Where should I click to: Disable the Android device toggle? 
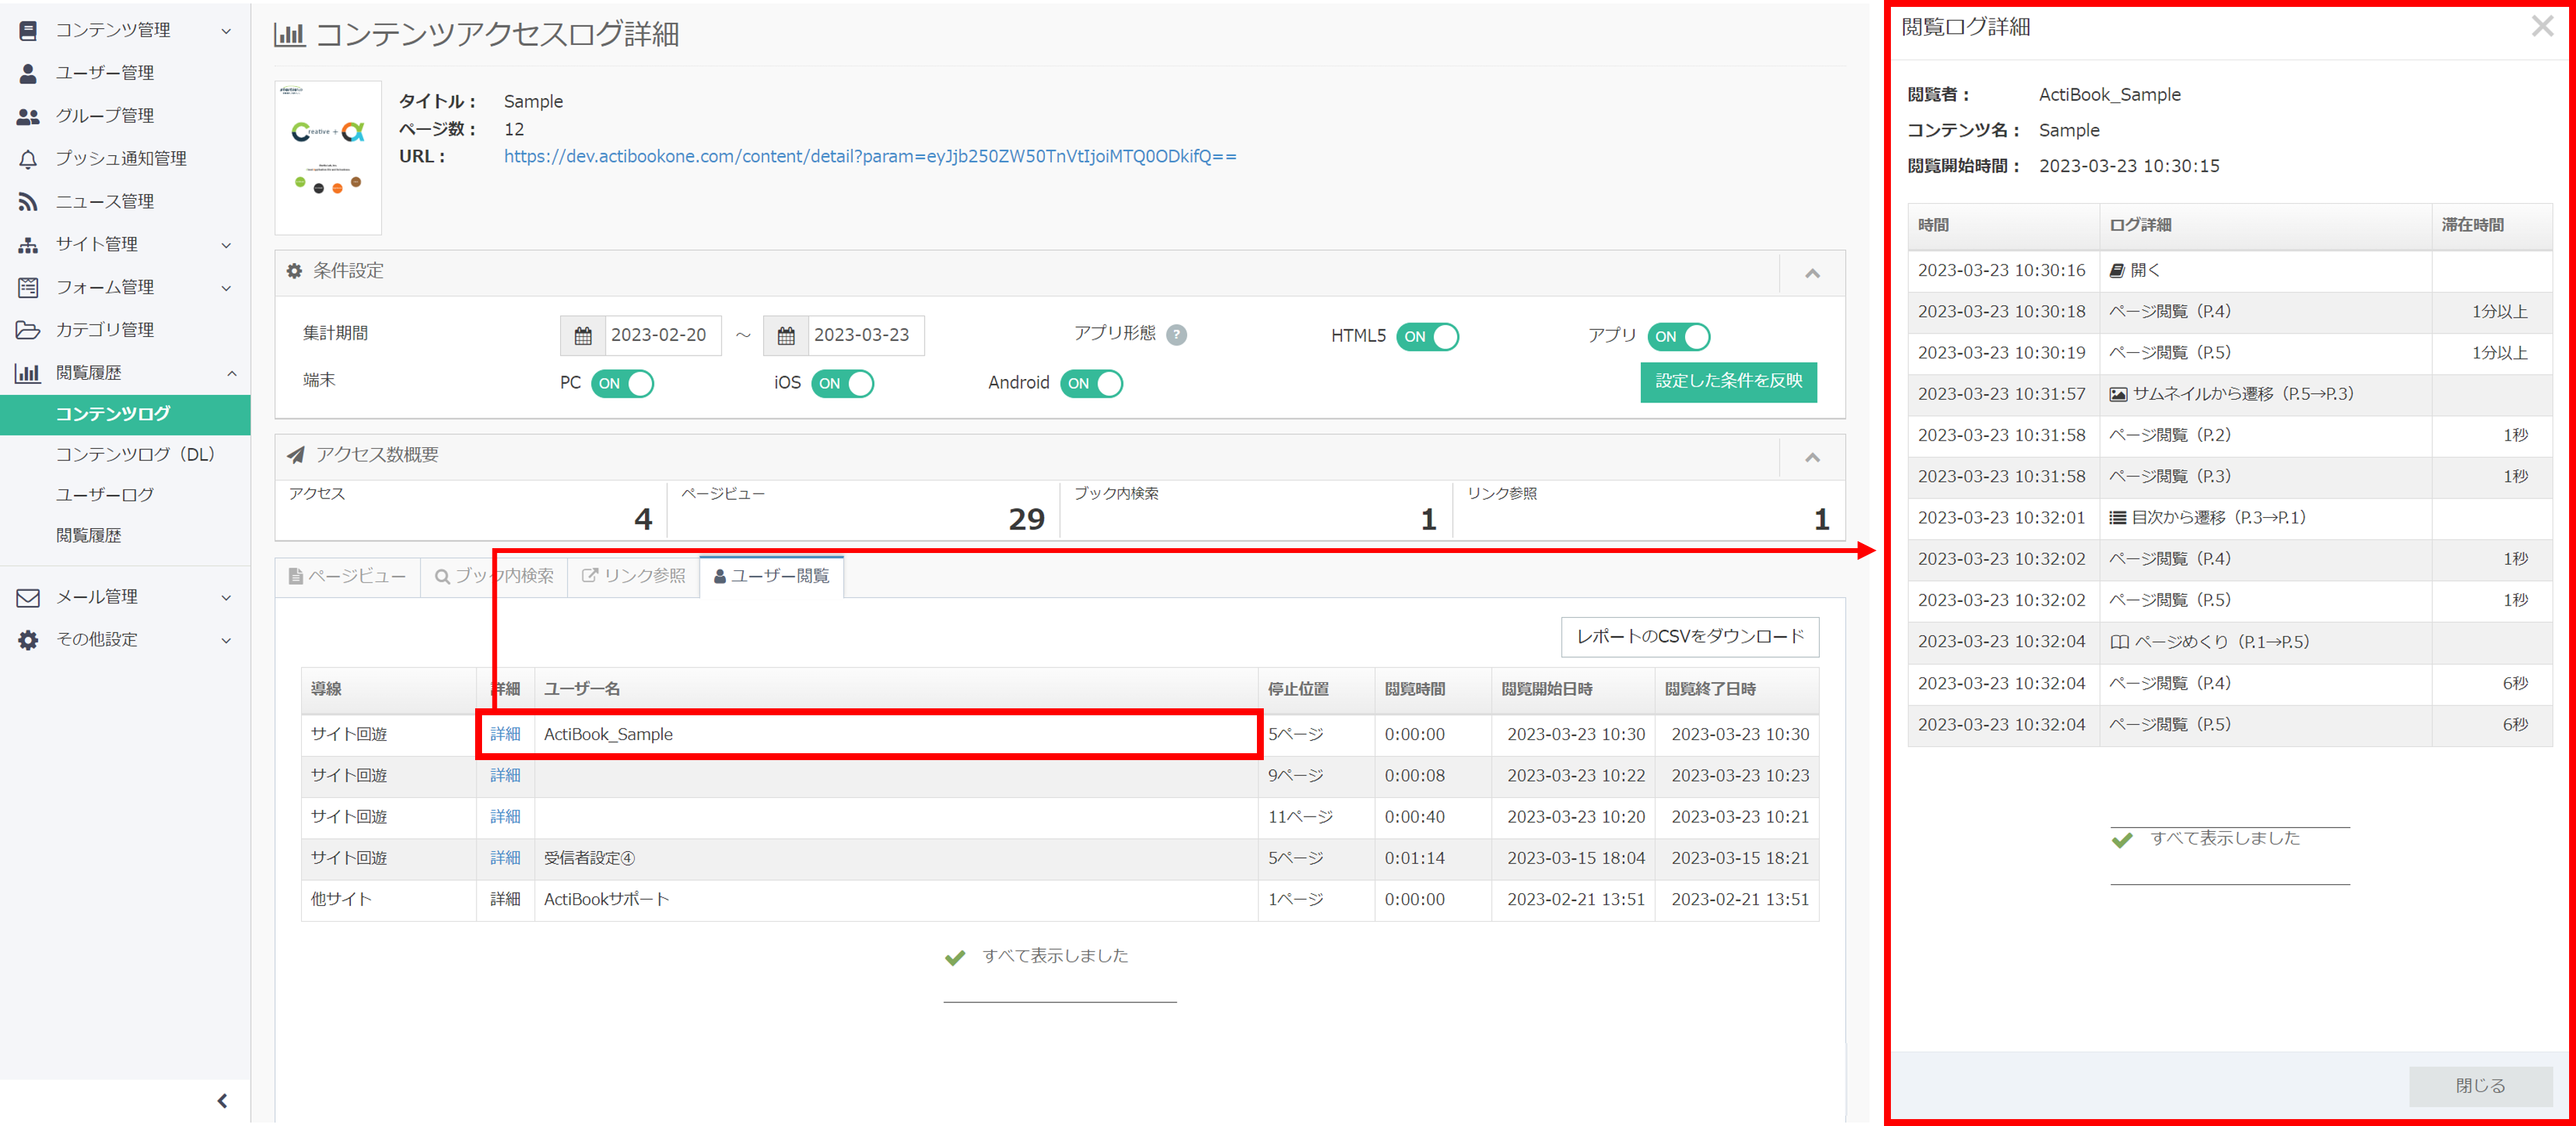click(x=1091, y=384)
